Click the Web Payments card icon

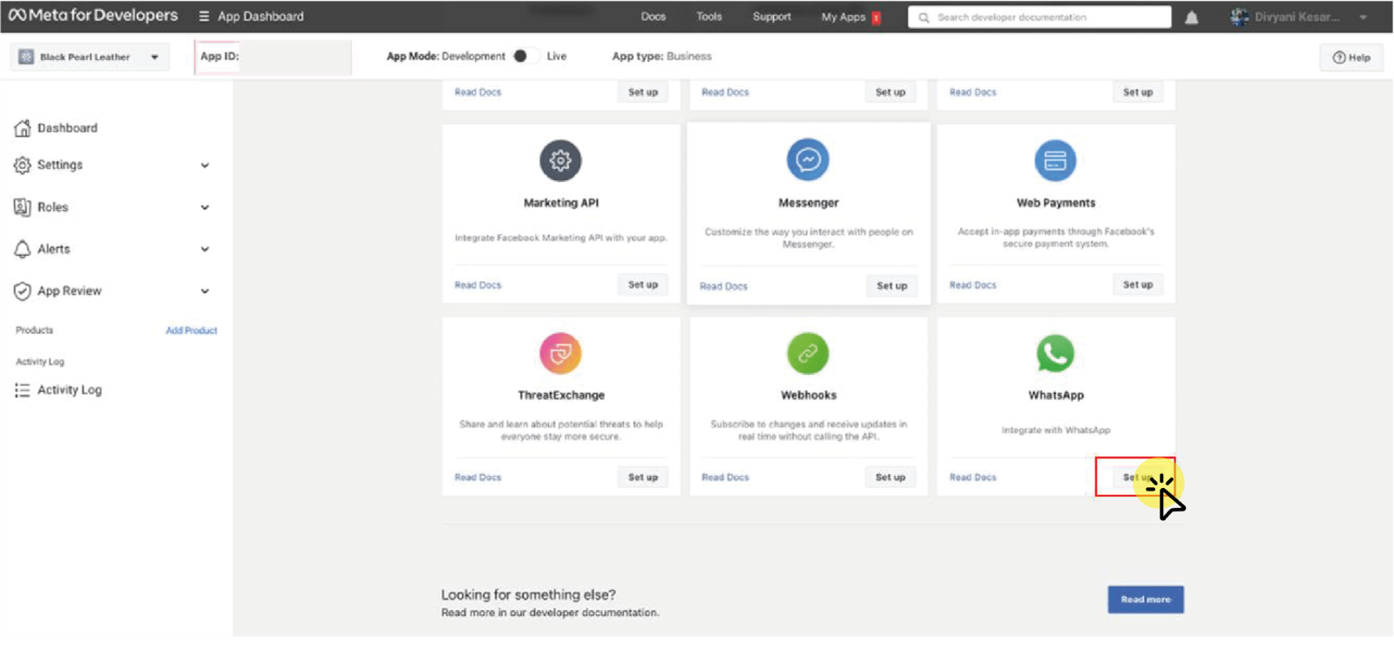click(x=1055, y=160)
